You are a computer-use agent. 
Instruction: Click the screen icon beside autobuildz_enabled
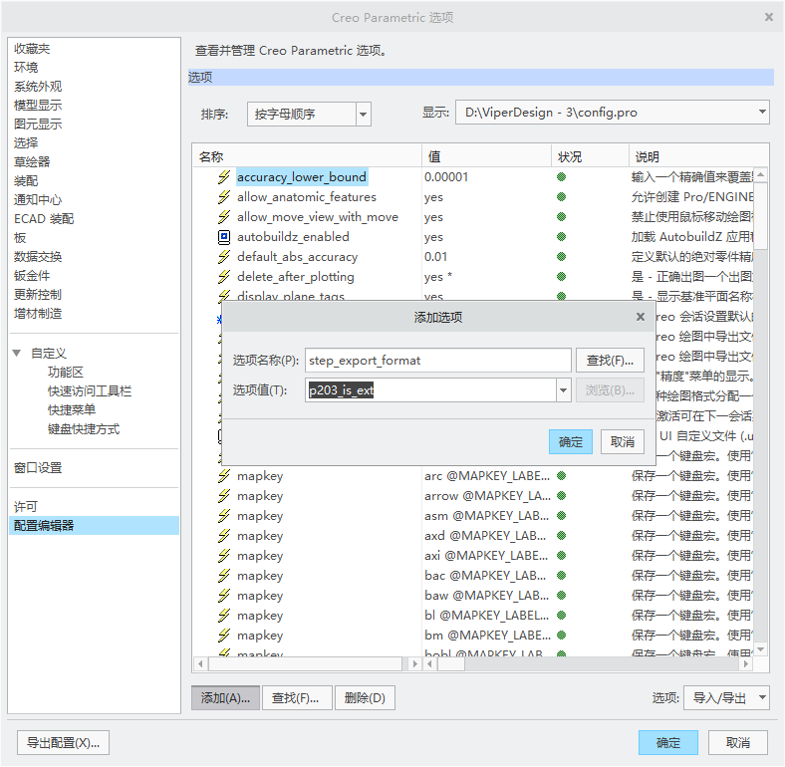224,237
